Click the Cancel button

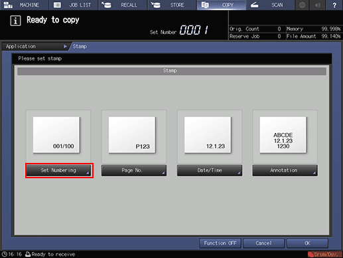[x=263, y=243]
